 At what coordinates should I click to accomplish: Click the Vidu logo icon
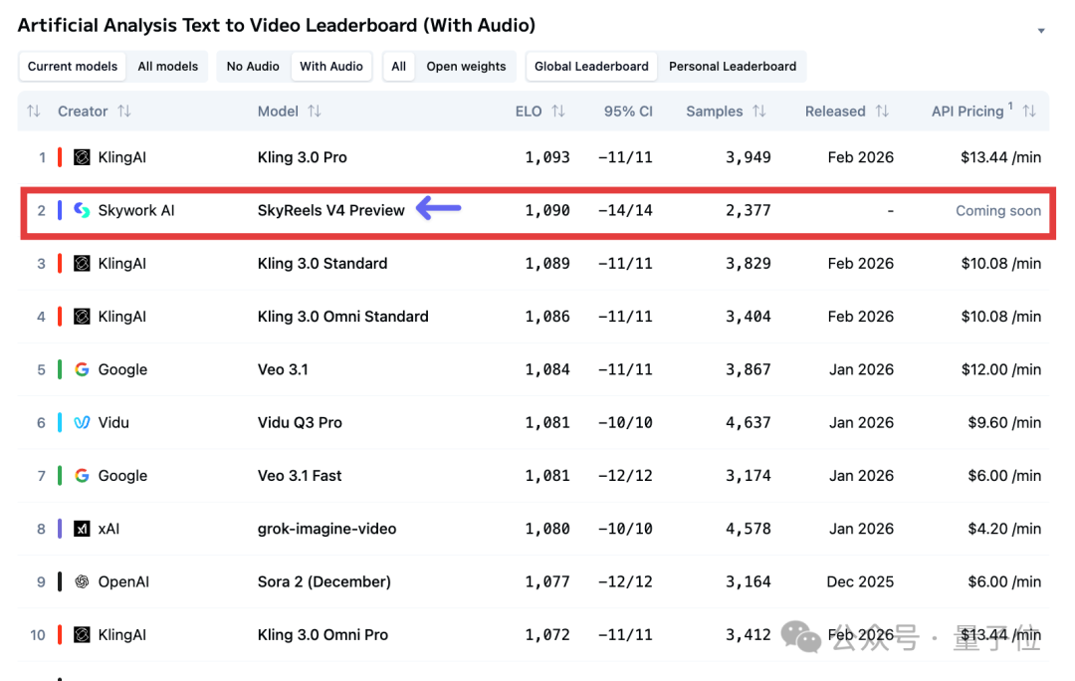(82, 422)
